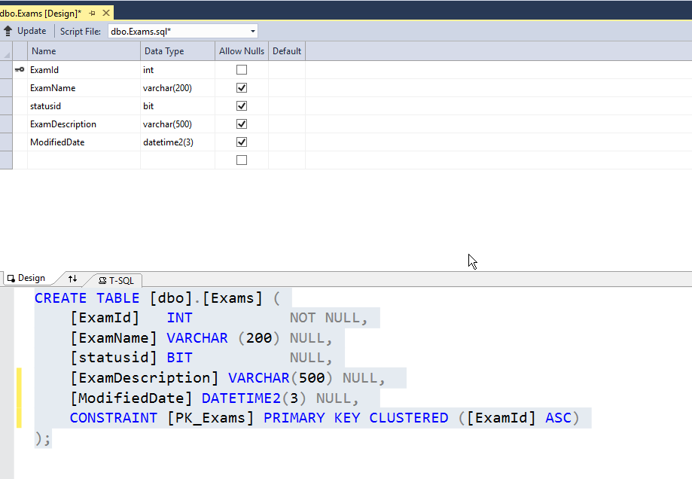The width and height of the screenshot is (692, 479).
Task: Uncheck Allow Nulls for ModifiedDate
Action: click(x=242, y=142)
